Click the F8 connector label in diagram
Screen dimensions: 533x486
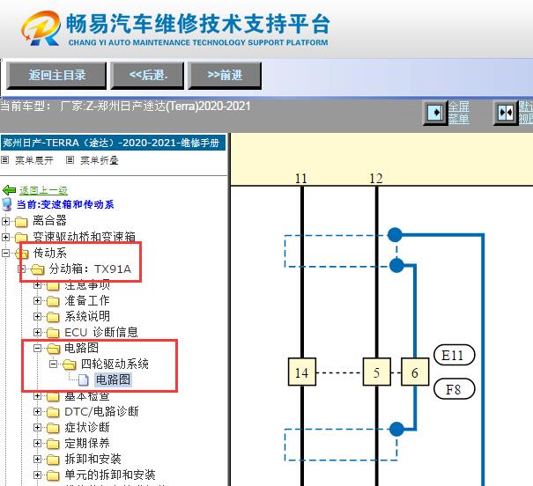click(x=454, y=388)
